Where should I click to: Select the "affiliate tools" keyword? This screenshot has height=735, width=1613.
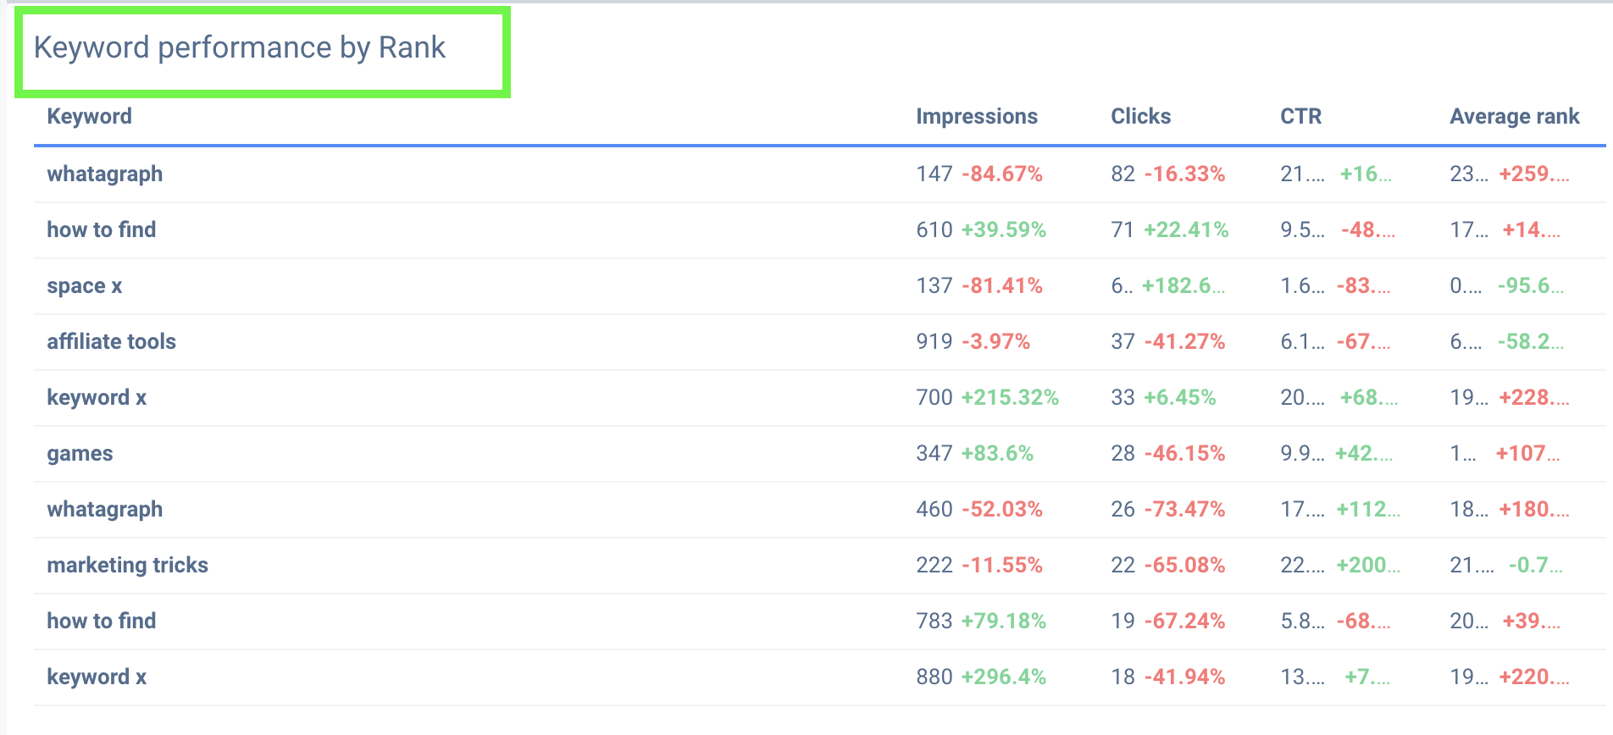click(x=112, y=341)
